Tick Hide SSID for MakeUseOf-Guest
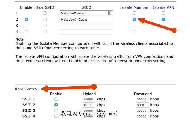The height and width of the screenshot is (120, 190). (45, 20)
